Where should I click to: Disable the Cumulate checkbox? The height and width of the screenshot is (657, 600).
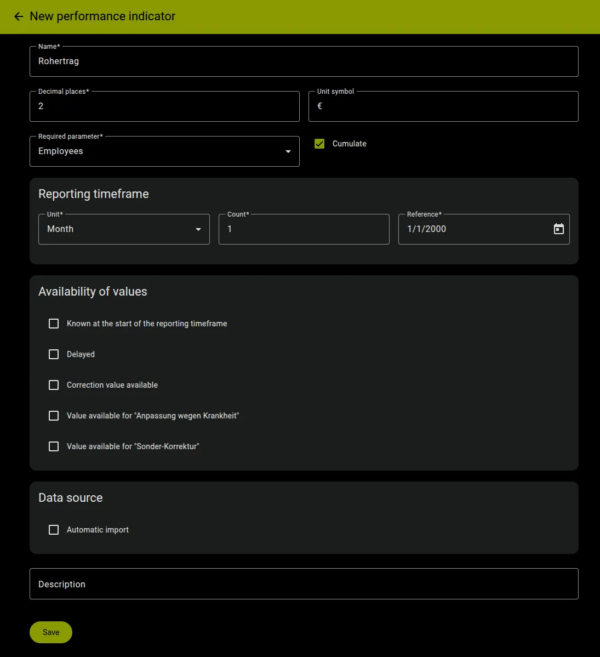coord(319,144)
